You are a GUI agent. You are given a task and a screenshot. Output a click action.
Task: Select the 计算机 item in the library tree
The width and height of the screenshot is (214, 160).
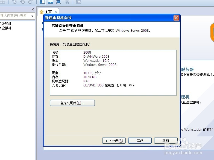(5, 24)
